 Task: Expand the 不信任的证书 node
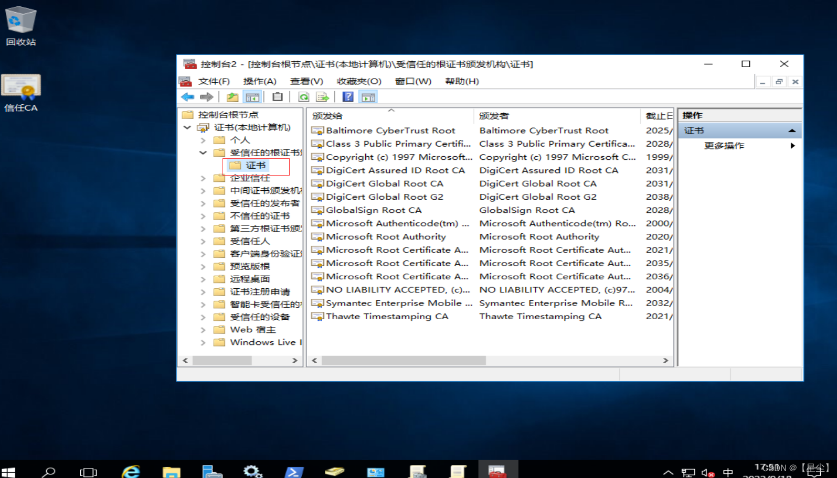point(203,216)
